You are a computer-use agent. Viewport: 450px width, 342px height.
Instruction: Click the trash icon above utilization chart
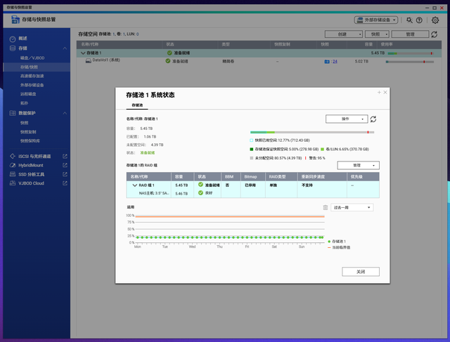point(325,207)
